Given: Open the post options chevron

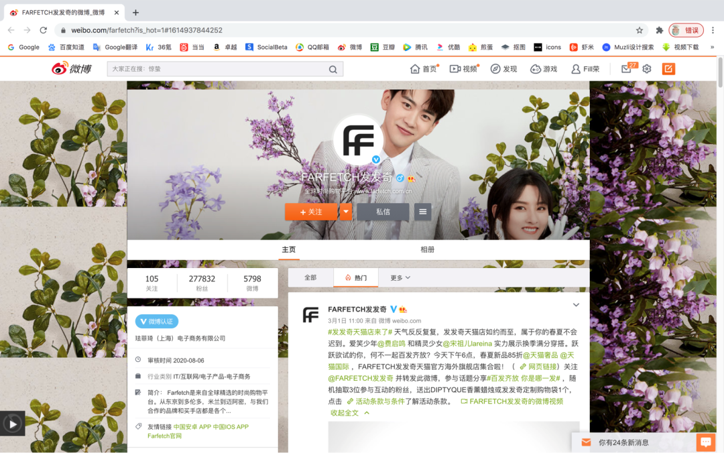Looking at the screenshot, I should click(x=576, y=306).
